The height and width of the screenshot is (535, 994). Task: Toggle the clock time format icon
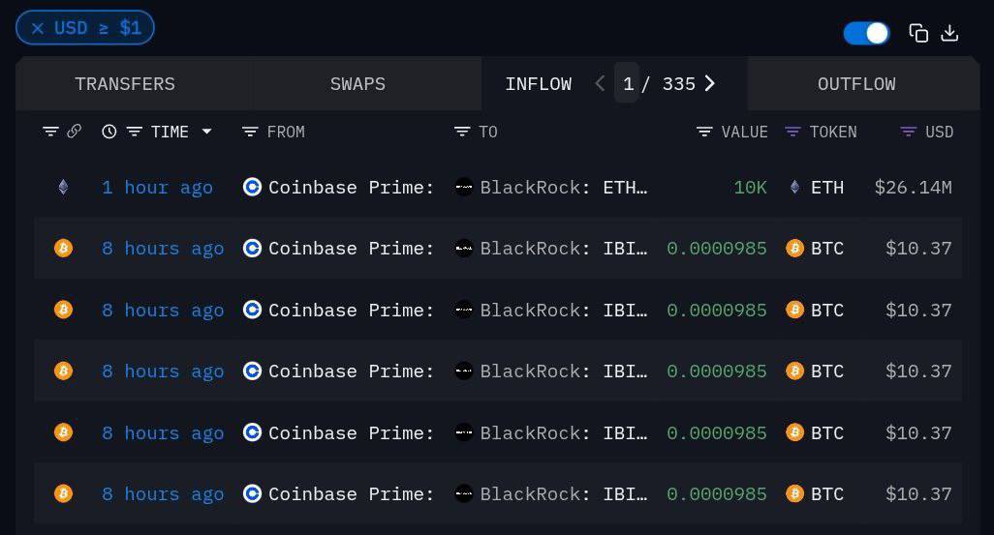(109, 132)
